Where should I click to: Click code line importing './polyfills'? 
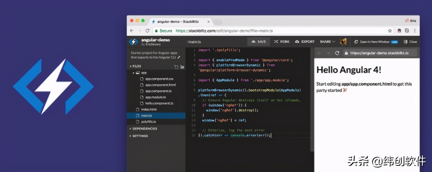click(x=219, y=50)
